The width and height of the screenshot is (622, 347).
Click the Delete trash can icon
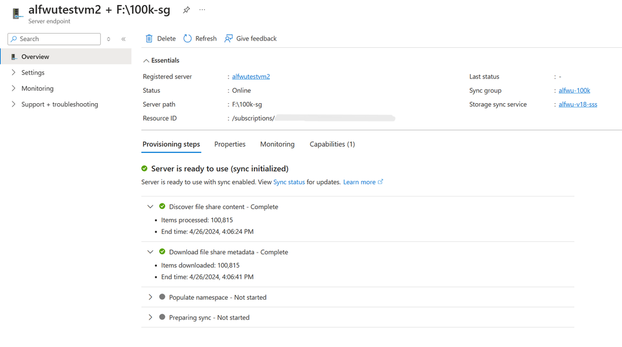coord(149,39)
